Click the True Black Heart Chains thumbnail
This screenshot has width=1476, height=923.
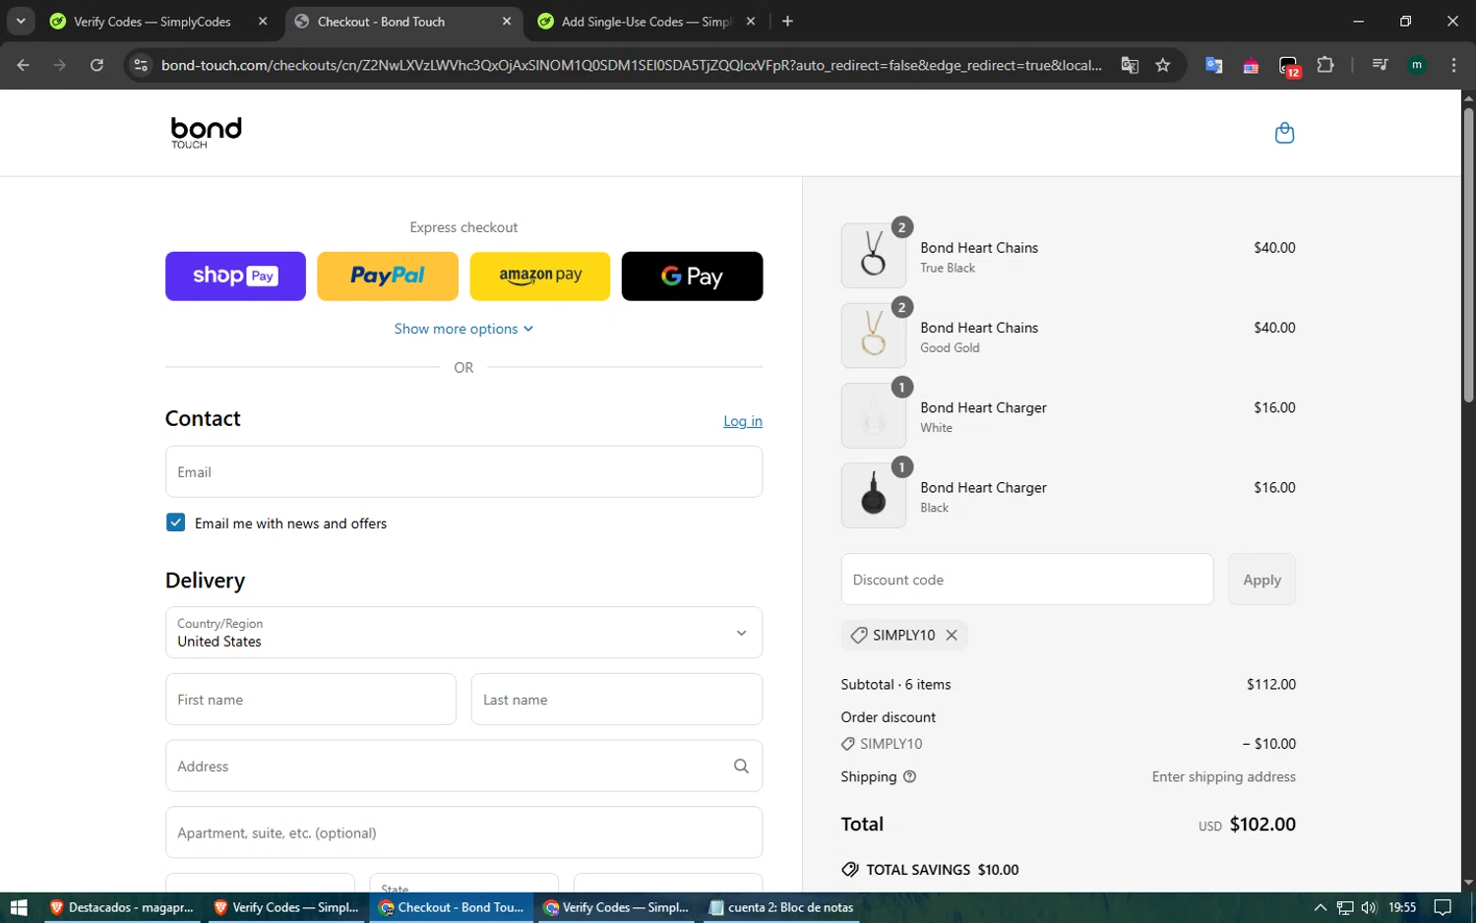point(874,256)
